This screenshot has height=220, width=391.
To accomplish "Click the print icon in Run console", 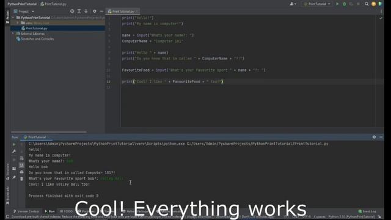I will click(x=22, y=172).
